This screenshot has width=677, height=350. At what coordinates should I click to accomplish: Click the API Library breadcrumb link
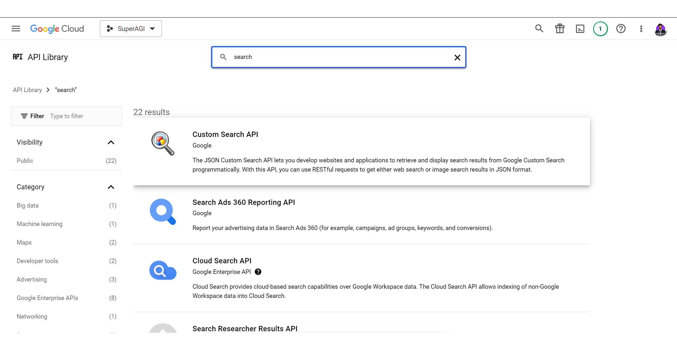click(x=28, y=90)
